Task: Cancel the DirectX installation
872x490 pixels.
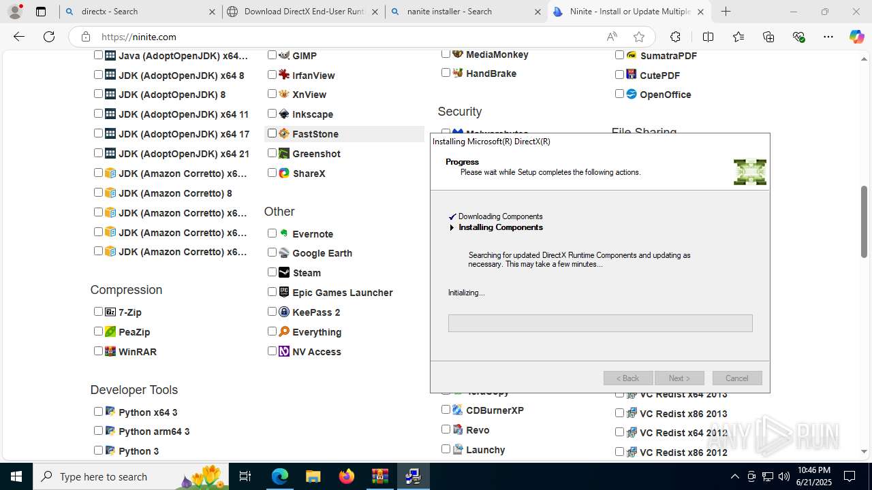Action: (737, 378)
